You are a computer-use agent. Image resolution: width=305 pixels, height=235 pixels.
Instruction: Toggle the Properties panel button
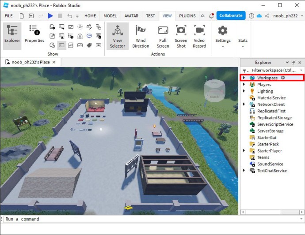[34, 35]
